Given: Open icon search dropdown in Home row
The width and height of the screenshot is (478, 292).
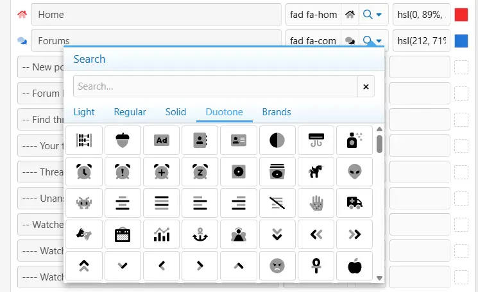Looking at the screenshot, I should click(373, 14).
